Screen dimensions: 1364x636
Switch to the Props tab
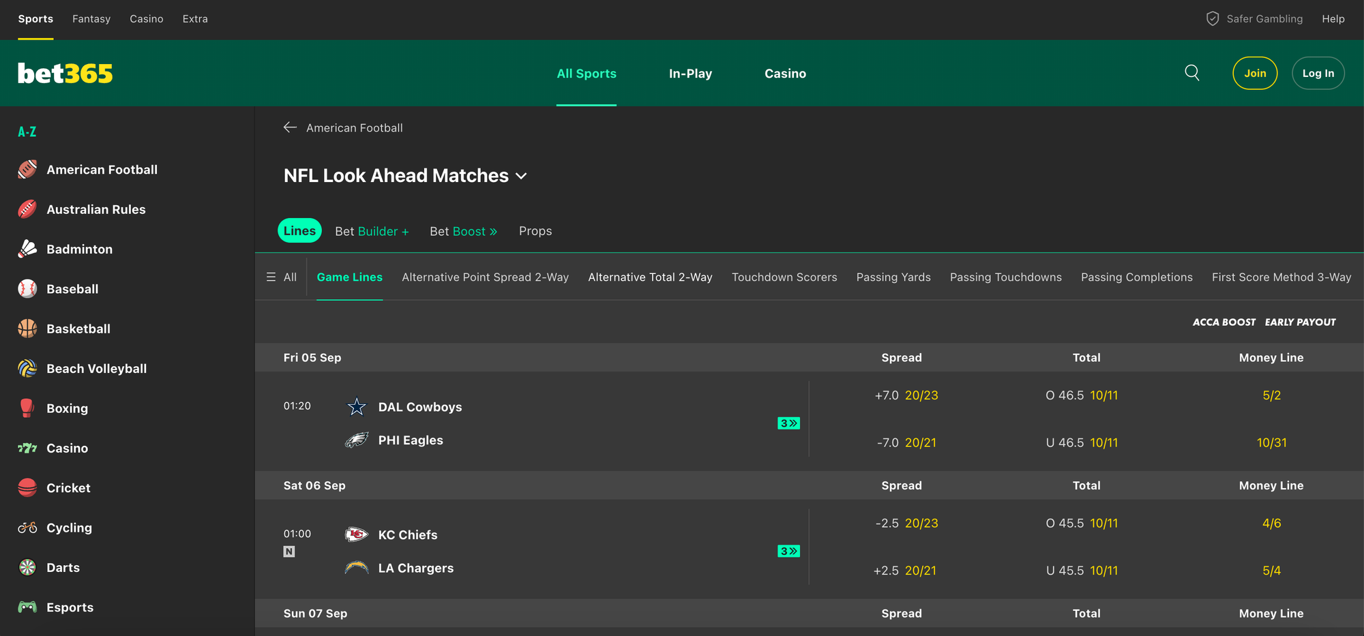pyautogui.click(x=535, y=231)
